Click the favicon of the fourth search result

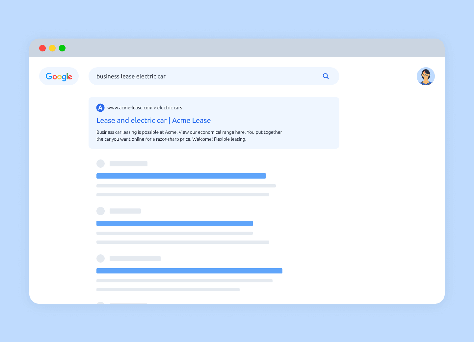click(x=100, y=258)
